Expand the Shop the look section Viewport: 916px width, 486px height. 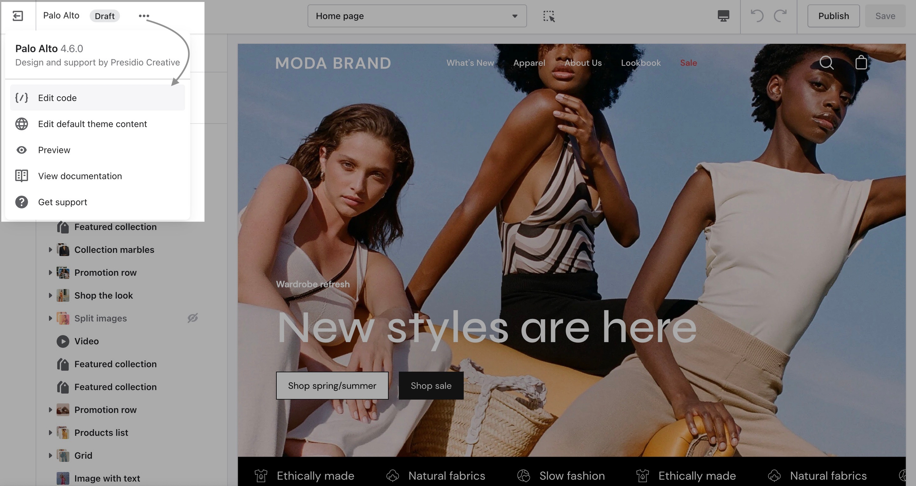click(x=50, y=295)
